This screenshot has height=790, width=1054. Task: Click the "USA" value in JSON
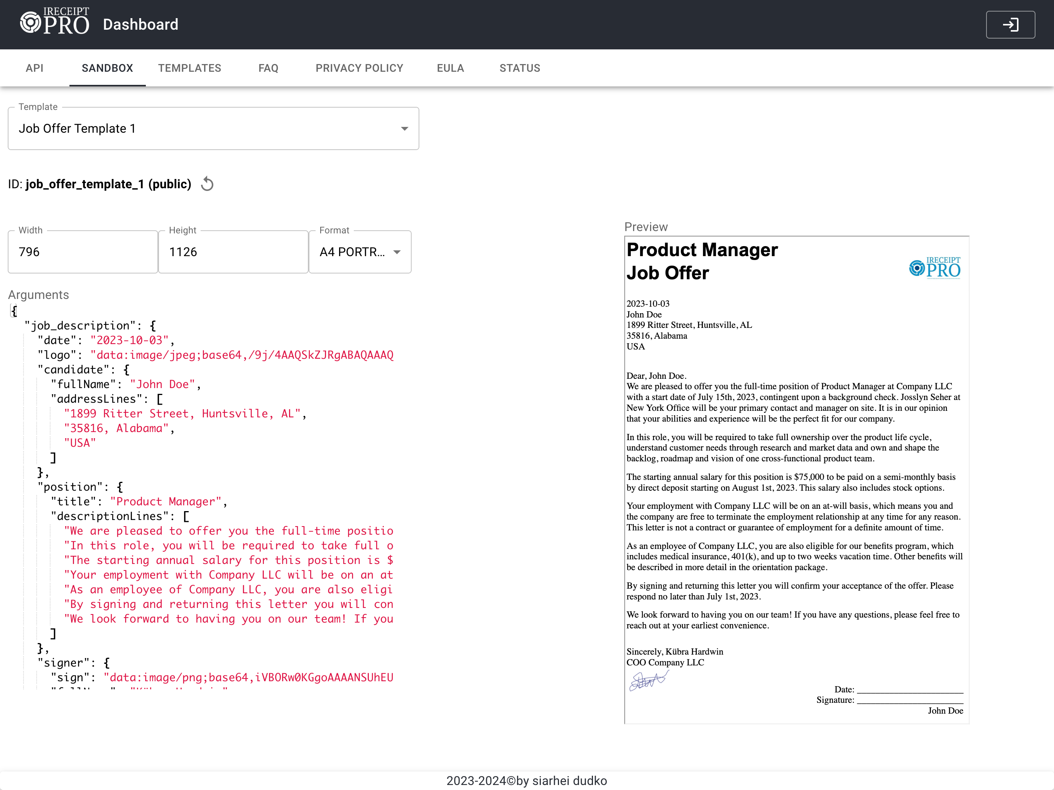click(80, 443)
